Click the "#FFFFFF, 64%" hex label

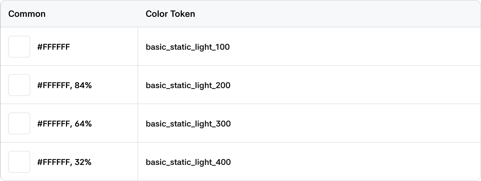[64, 124]
